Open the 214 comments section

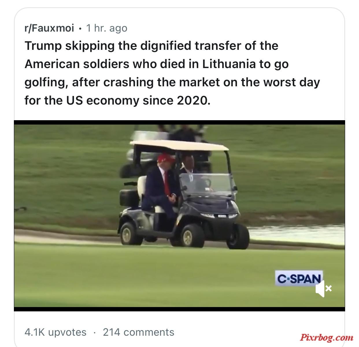(x=139, y=332)
